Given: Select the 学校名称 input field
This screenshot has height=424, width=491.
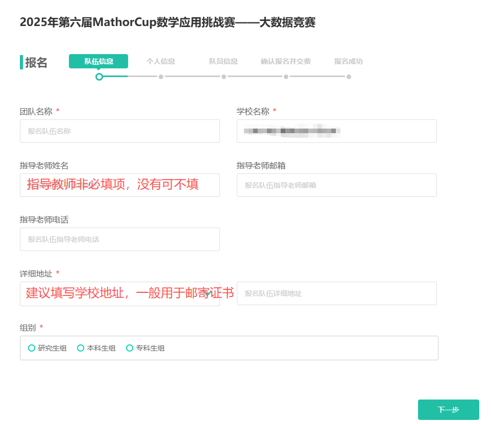Looking at the screenshot, I should point(336,131).
